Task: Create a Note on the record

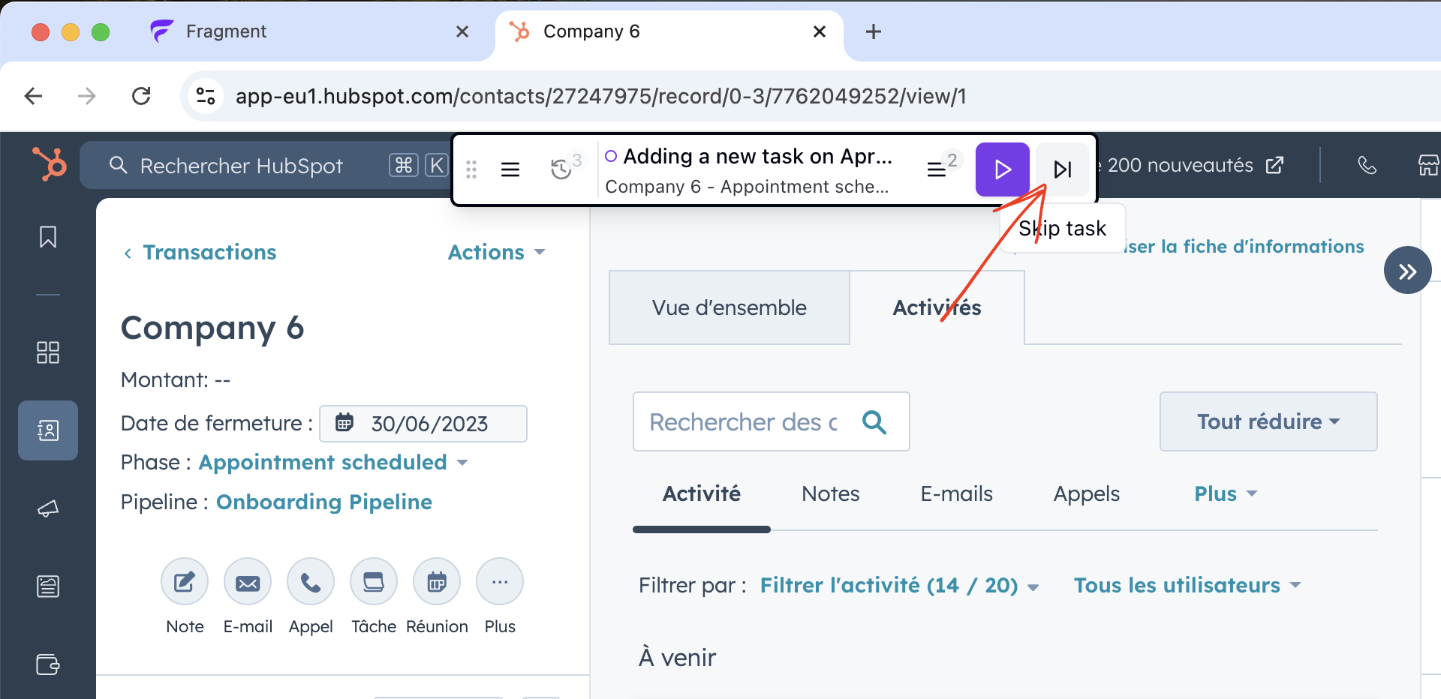Action: tap(185, 581)
